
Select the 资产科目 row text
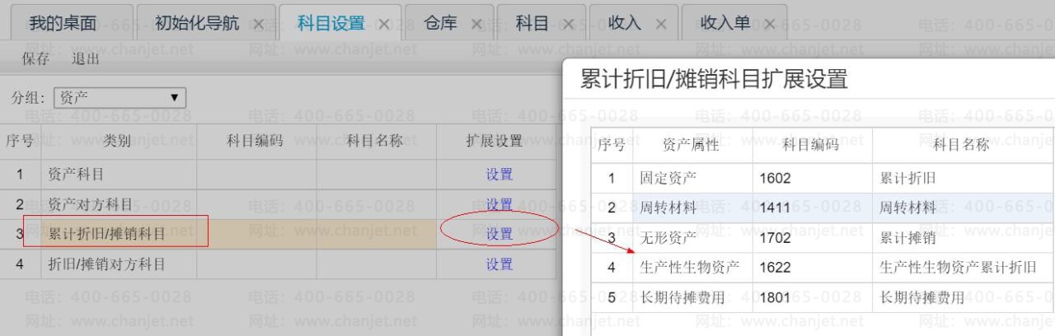click(x=76, y=175)
